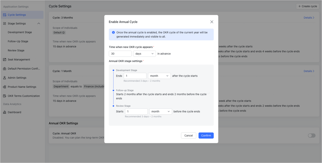Click the Product Name Settings icon

tap(5, 87)
